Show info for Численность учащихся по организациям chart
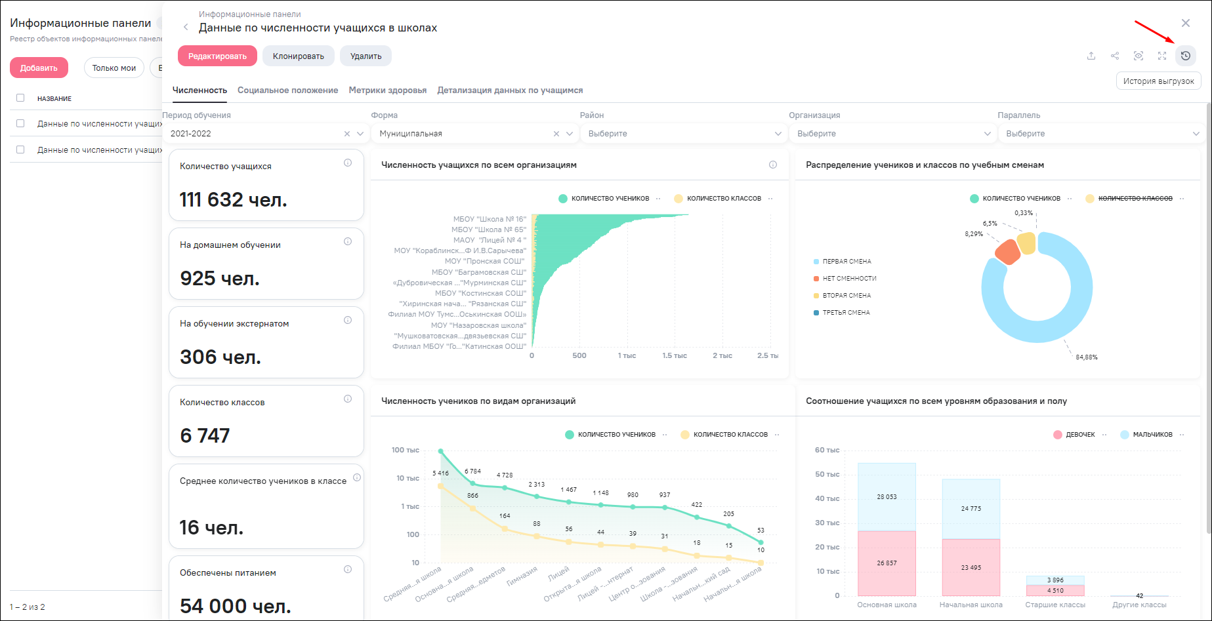The image size is (1212, 621). 773,165
